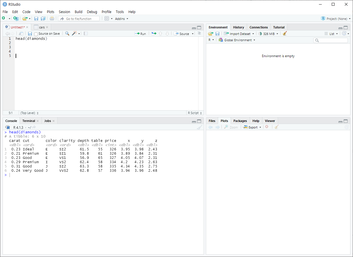Image resolution: width=353 pixels, height=257 pixels.
Task: Open the R language dropdown in Environment
Action: pos(211,40)
